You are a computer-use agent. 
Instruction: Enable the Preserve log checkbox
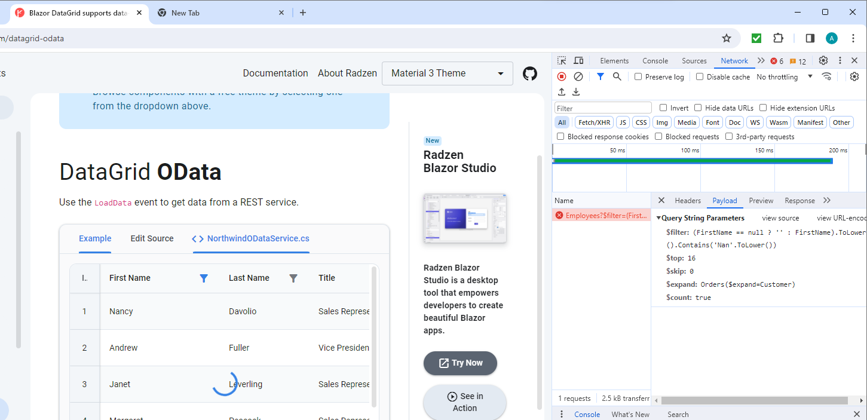(x=638, y=76)
